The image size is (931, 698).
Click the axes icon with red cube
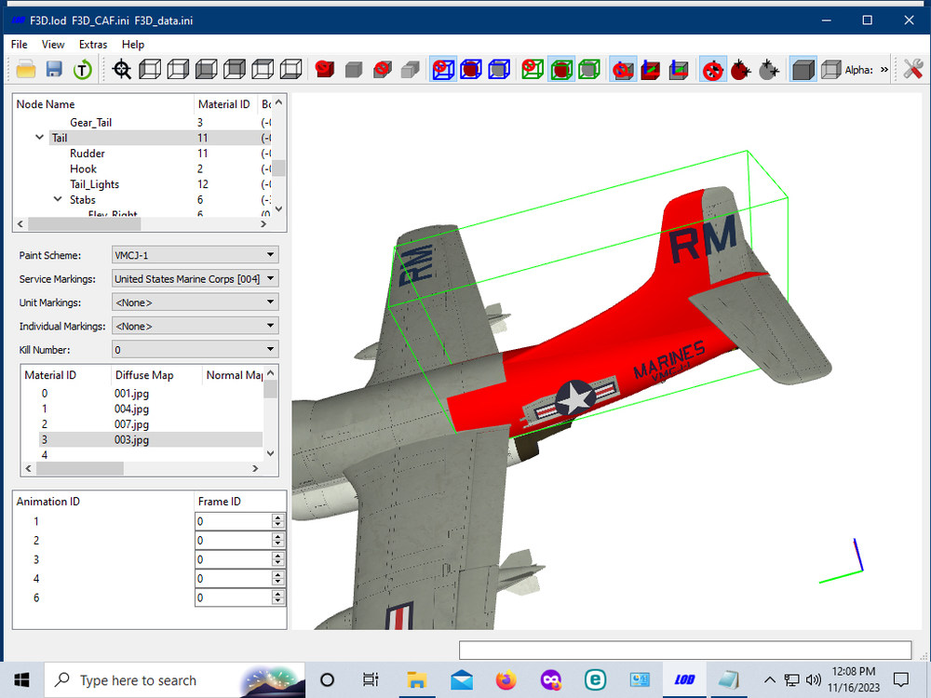click(x=651, y=70)
